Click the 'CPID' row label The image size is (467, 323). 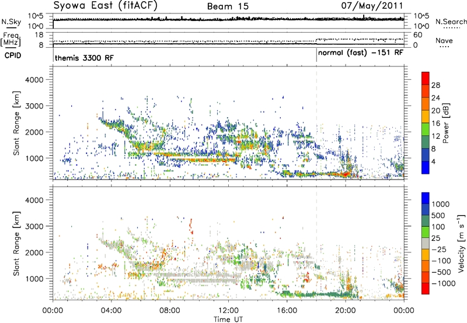click(13, 55)
